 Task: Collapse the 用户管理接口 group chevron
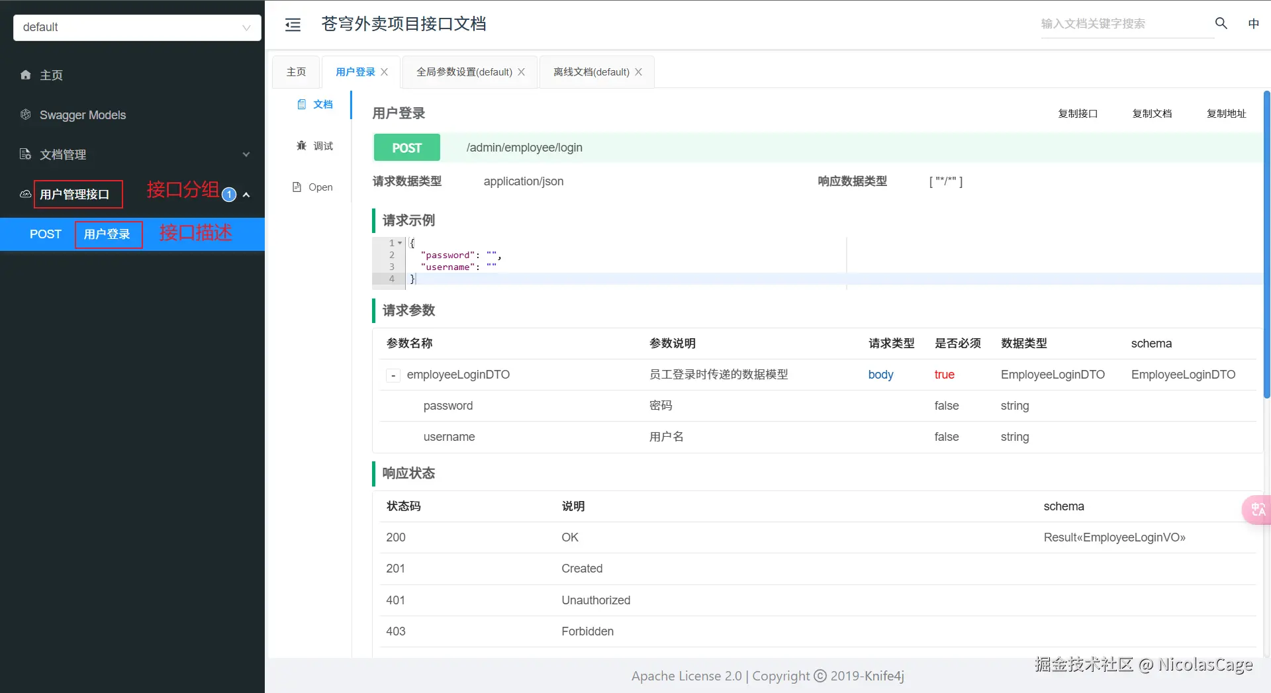coord(246,195)
